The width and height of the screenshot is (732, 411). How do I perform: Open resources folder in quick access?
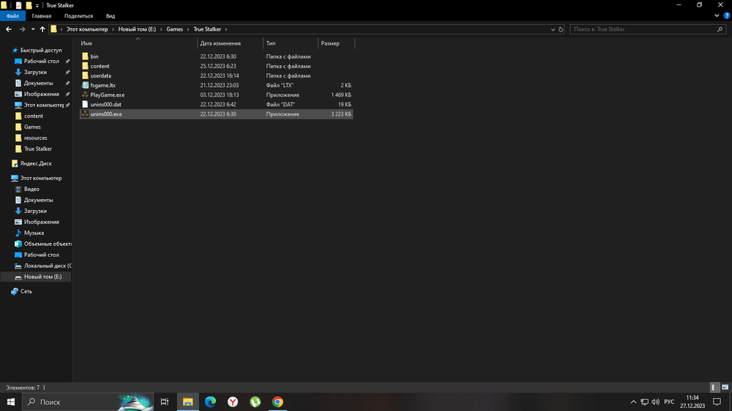pyautogui.click(x=35, y=137)
